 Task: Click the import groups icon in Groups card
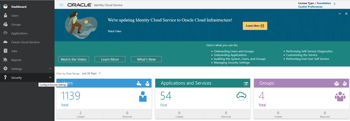[345, 84]
